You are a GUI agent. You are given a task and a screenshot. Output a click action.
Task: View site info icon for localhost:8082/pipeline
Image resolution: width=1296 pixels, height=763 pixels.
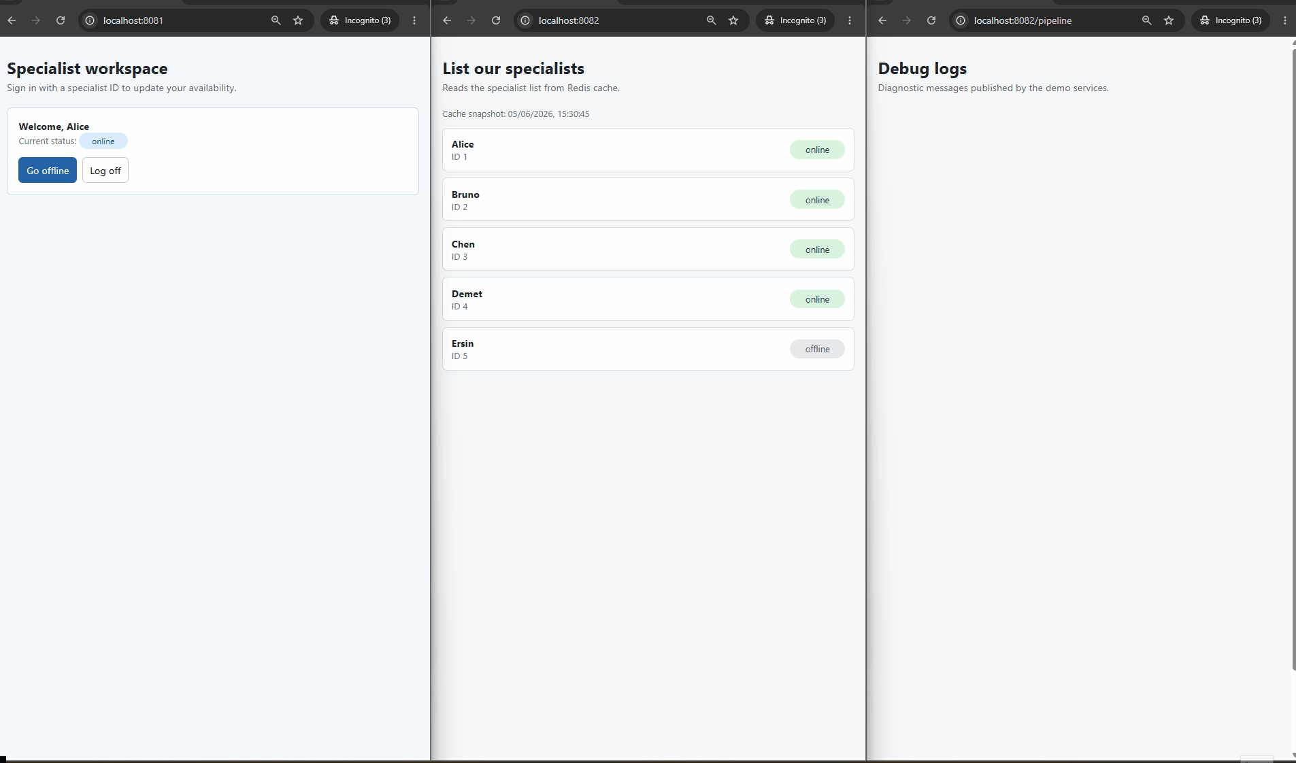(x=961, y=20)
